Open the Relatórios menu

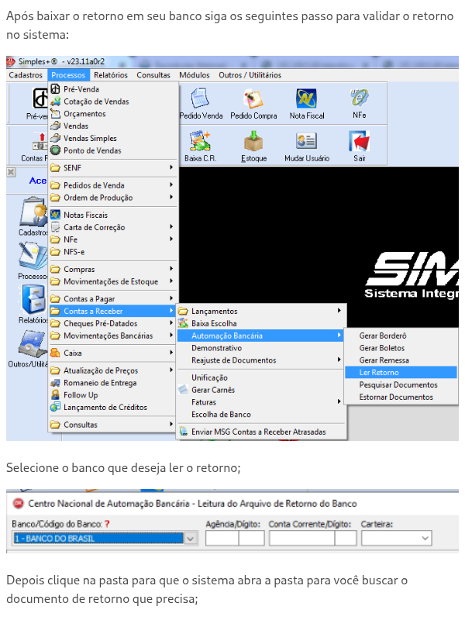click(111, 75)
